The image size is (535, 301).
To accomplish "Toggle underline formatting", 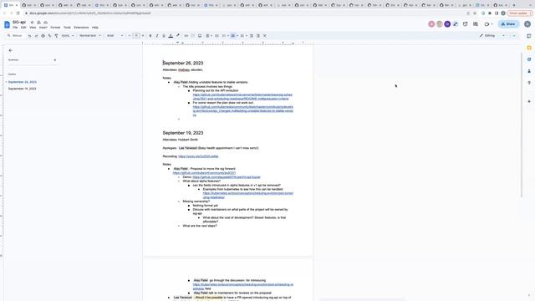I will point(164,35).
